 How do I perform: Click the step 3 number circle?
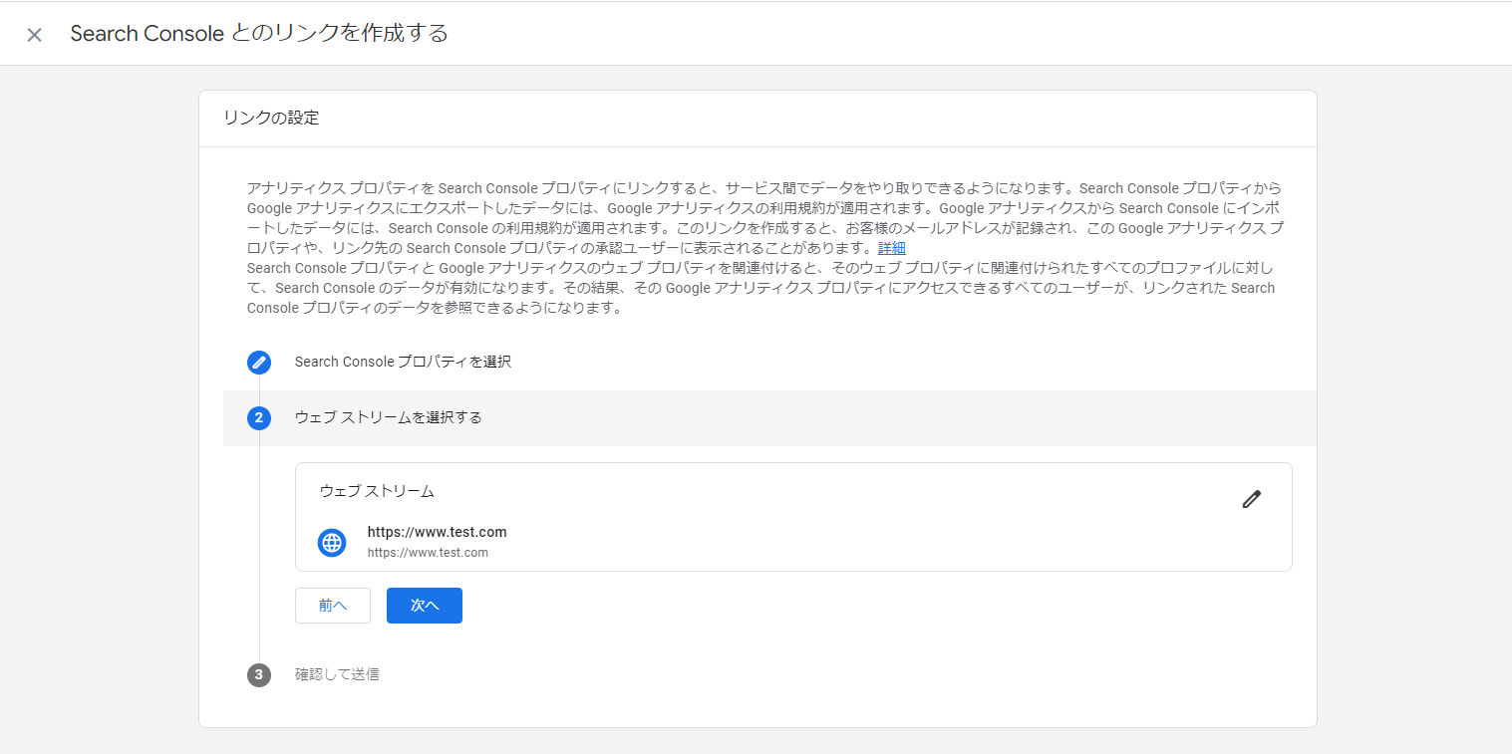click(x=259, y=675)
